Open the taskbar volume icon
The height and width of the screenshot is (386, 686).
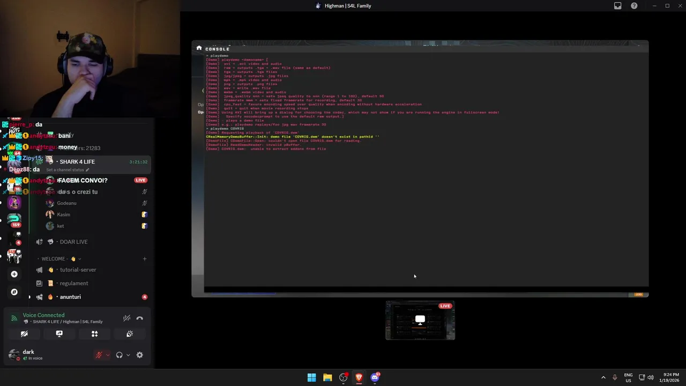tap(651, 377)
